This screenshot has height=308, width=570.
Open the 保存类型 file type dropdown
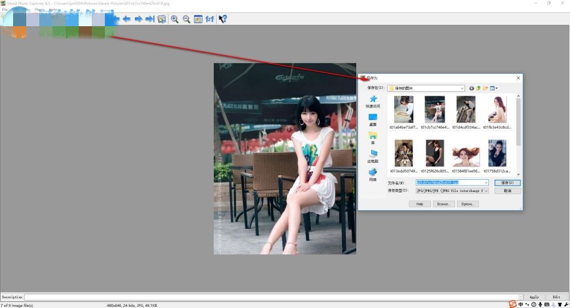click(x=486, y=191)
